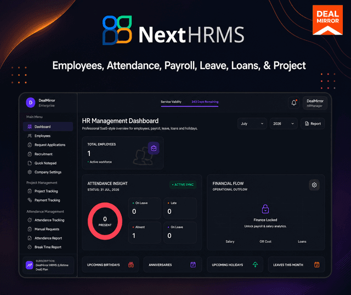Click the "Loans" label in Financial Flow
The height and width of the screenshot is (295, 351).
[302, 241]
